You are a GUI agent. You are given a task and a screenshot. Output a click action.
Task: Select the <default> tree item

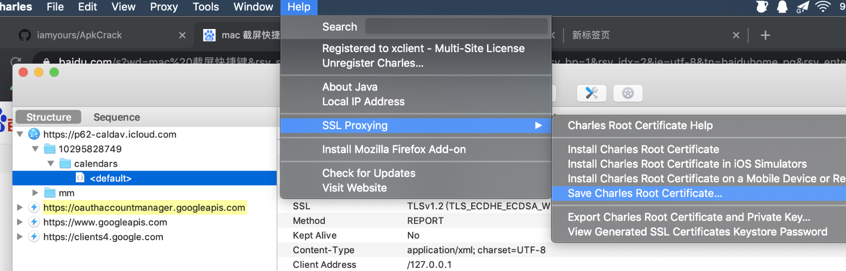pos(110,178)
